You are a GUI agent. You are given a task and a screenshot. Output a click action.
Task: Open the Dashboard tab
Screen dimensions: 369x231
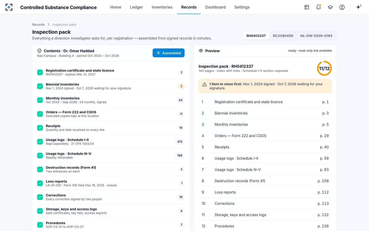[216, 7]
